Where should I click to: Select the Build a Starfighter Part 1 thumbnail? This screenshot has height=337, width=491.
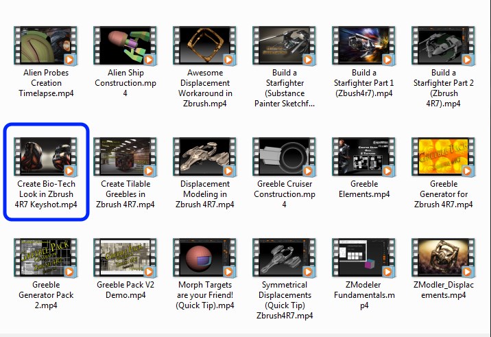(364, 46)
